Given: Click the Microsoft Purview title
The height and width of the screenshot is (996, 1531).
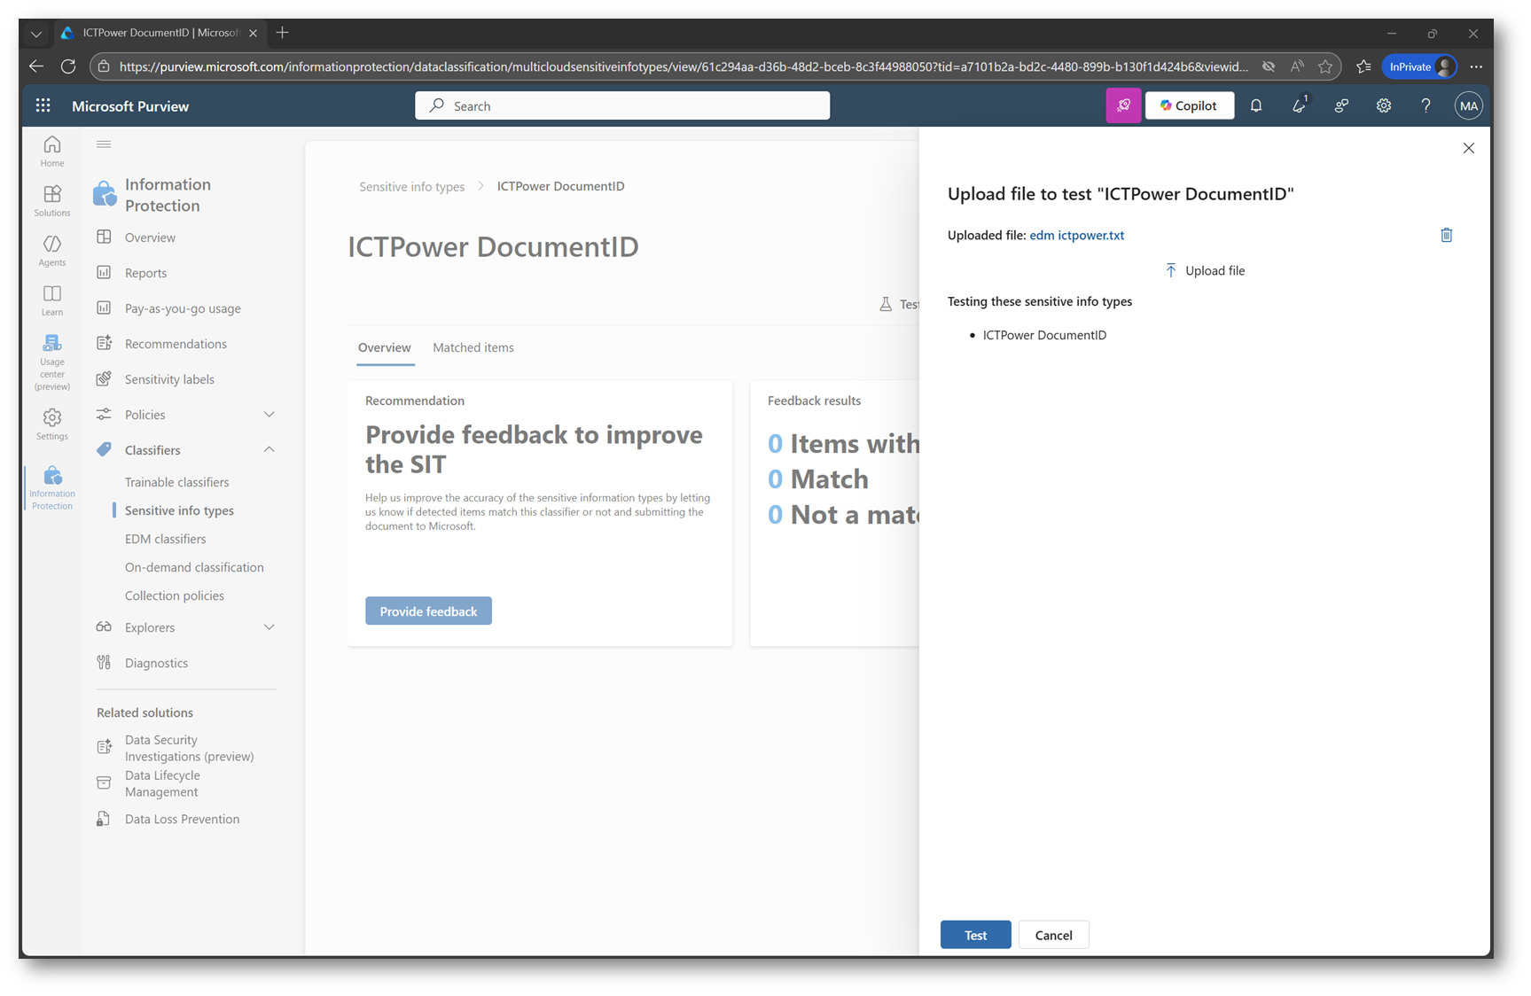Looking at the screenshot, I should tap(130, 106).
